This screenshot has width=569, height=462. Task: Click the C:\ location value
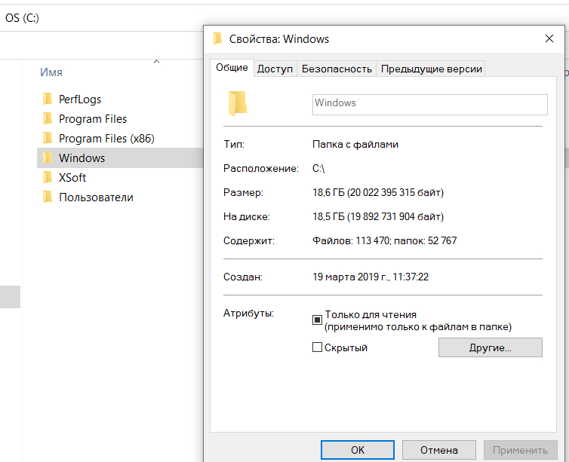pos(318,169)
